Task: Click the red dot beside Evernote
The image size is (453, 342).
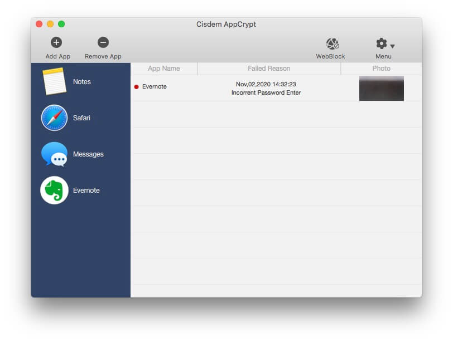Action: coord(136,87)
